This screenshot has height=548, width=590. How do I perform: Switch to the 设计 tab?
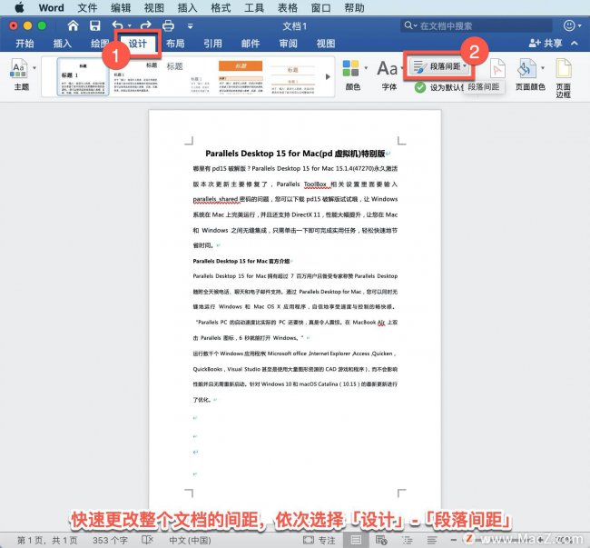point(138,44)
